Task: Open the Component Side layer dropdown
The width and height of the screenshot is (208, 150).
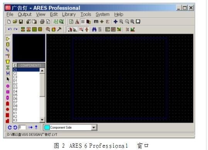Action: (x=94, y=128)
